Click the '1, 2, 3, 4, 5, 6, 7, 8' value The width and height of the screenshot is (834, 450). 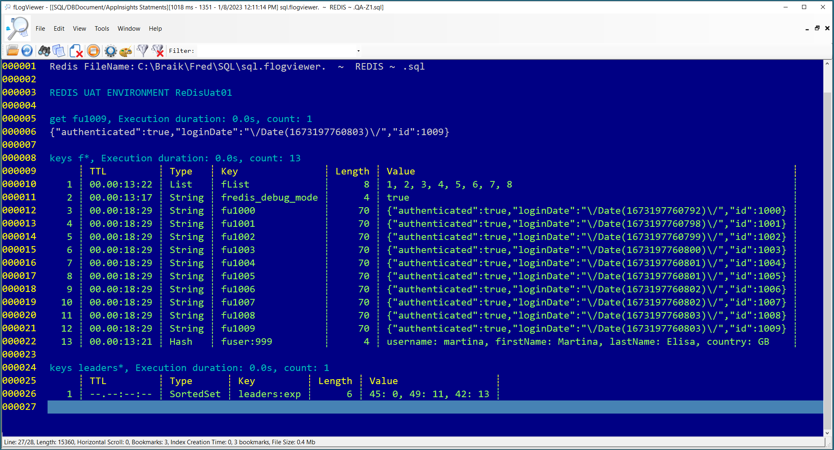[449, 184]
